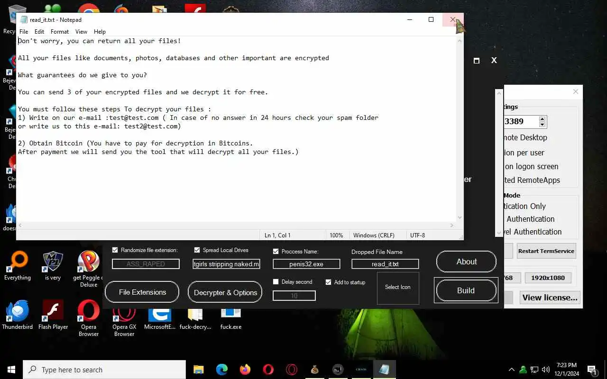
Task: Toggle the Spread Local Drives checkbox
Action: point(197,250)
